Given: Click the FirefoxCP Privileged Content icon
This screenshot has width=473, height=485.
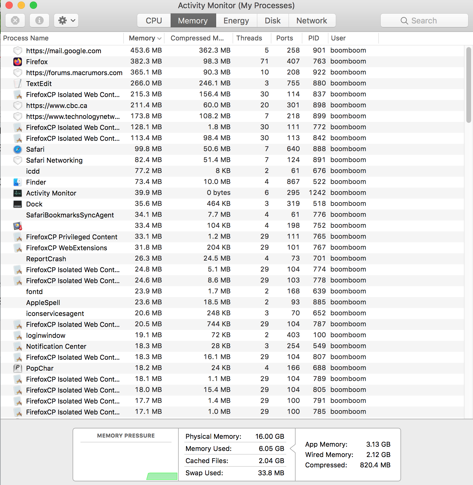Looking at the screenshot, I should [x=18, y=237].
